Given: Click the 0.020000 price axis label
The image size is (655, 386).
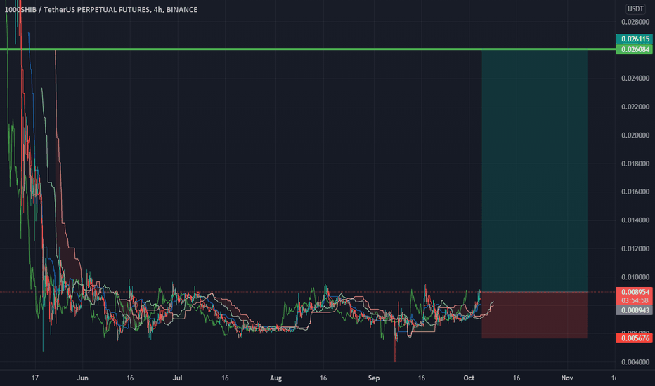Looking at the screenshot, I should (635, 135).
